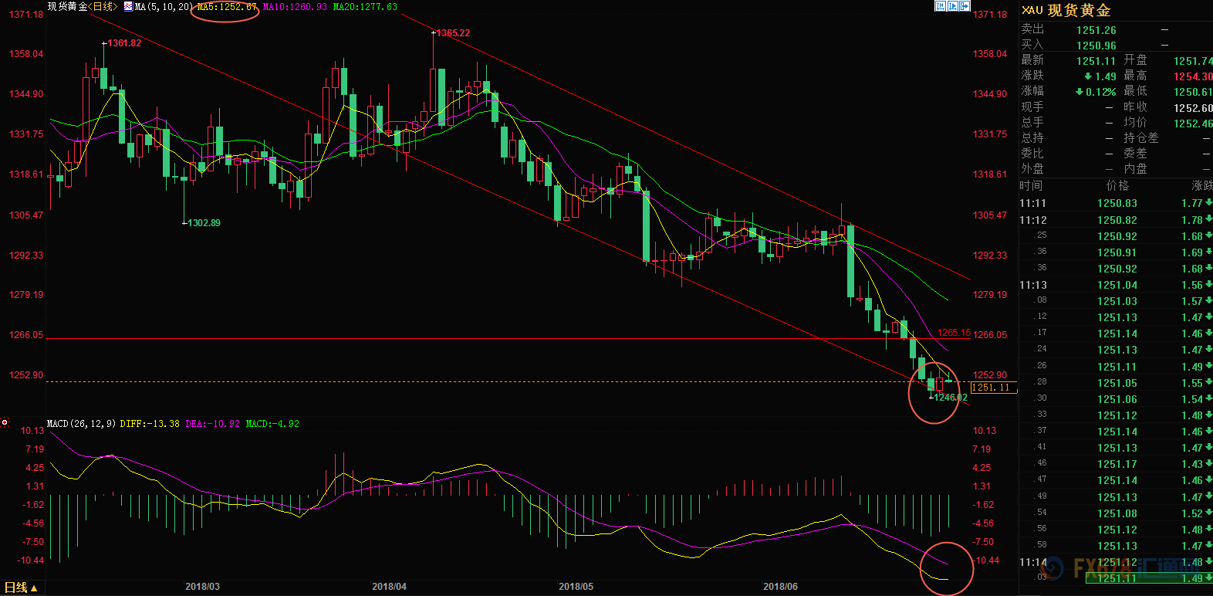
Task: Click the <日线> period label in title
Action: 103,7
